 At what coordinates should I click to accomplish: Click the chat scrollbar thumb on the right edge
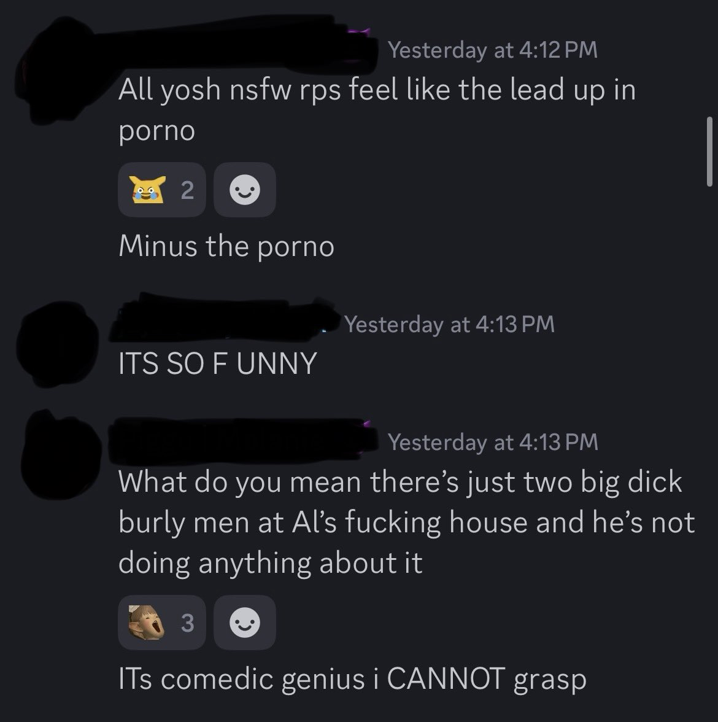pos(709,152)
